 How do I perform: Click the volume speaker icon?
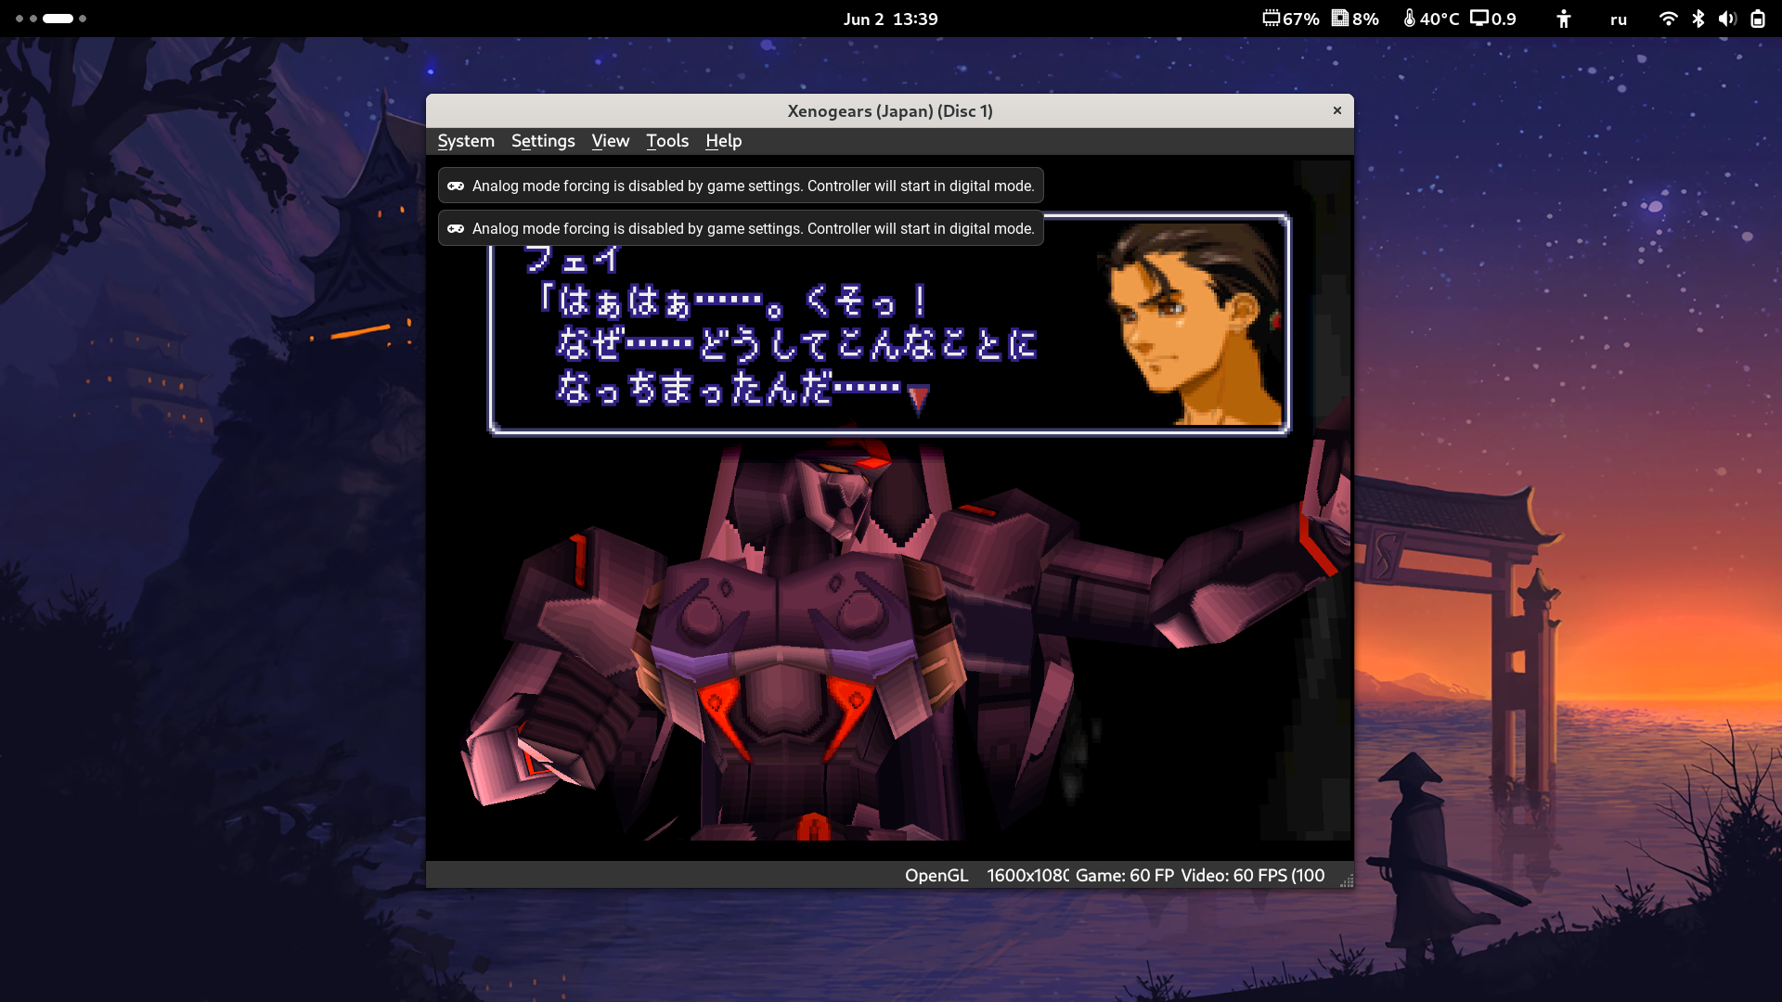(1727, 19)
